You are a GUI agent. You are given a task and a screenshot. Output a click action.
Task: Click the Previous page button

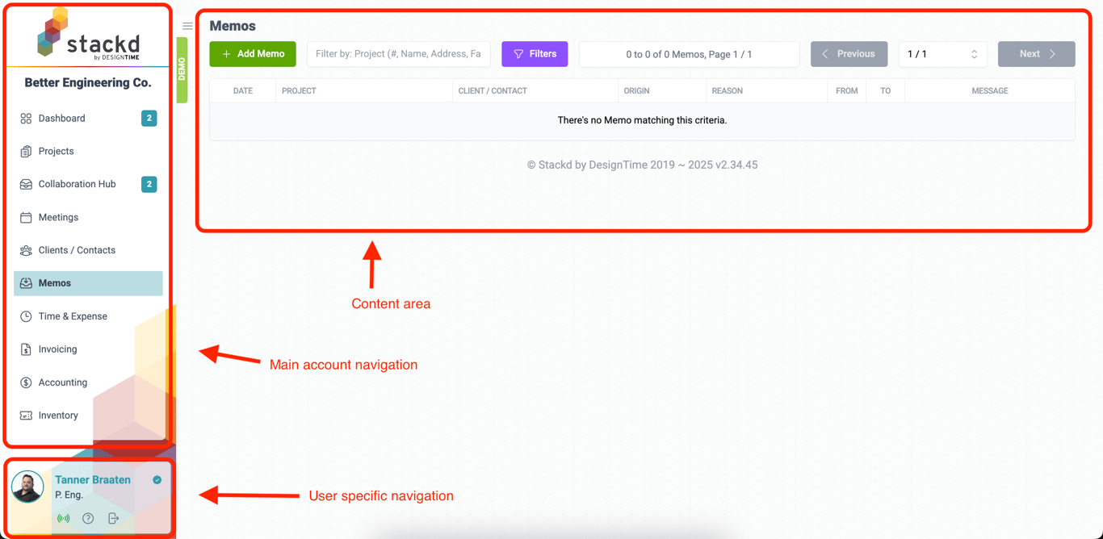pos(849,54)
